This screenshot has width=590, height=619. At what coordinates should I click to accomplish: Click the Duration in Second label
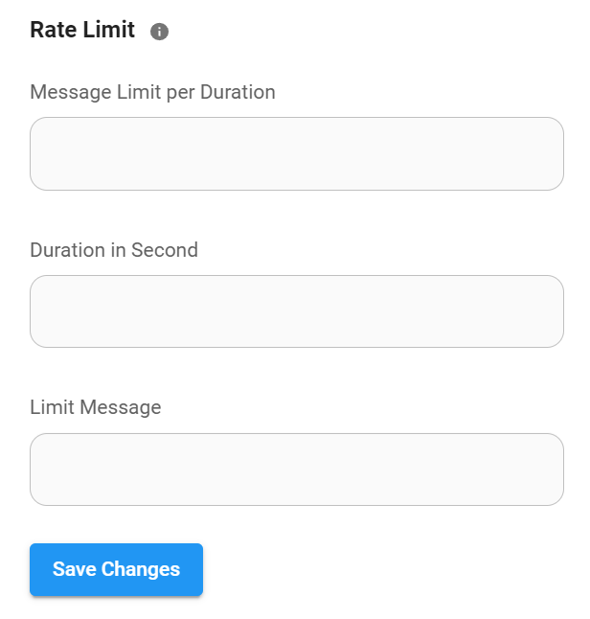click(114, 250)
